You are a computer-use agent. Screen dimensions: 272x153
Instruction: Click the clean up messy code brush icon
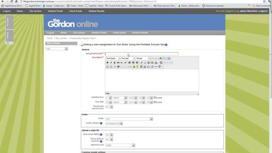pos(141,62)
